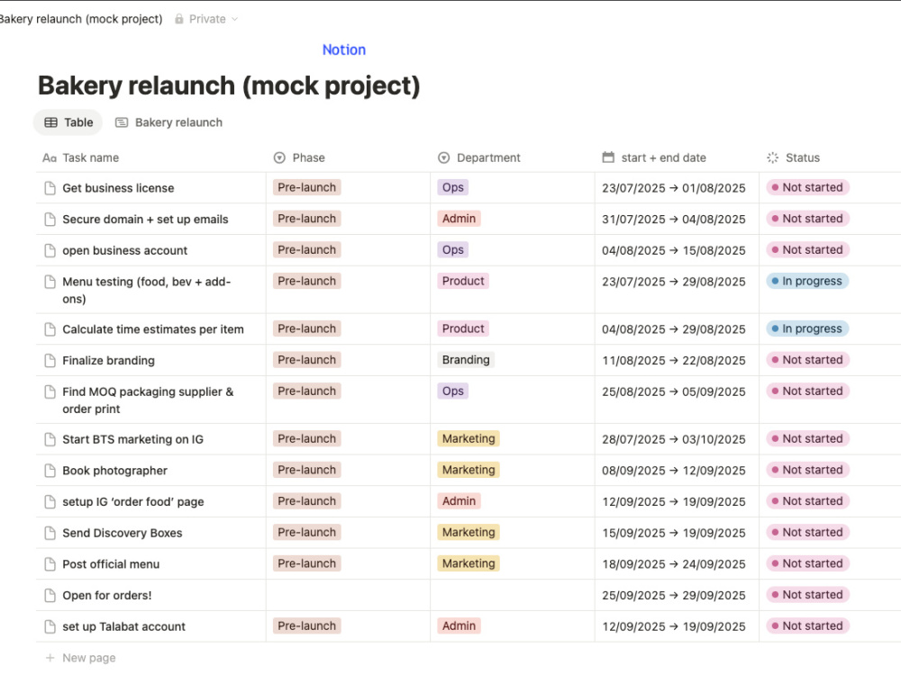Edit Pre-launch phase on open business account row
This screenshot has width=901, height=675.
[x=307, y=249]
